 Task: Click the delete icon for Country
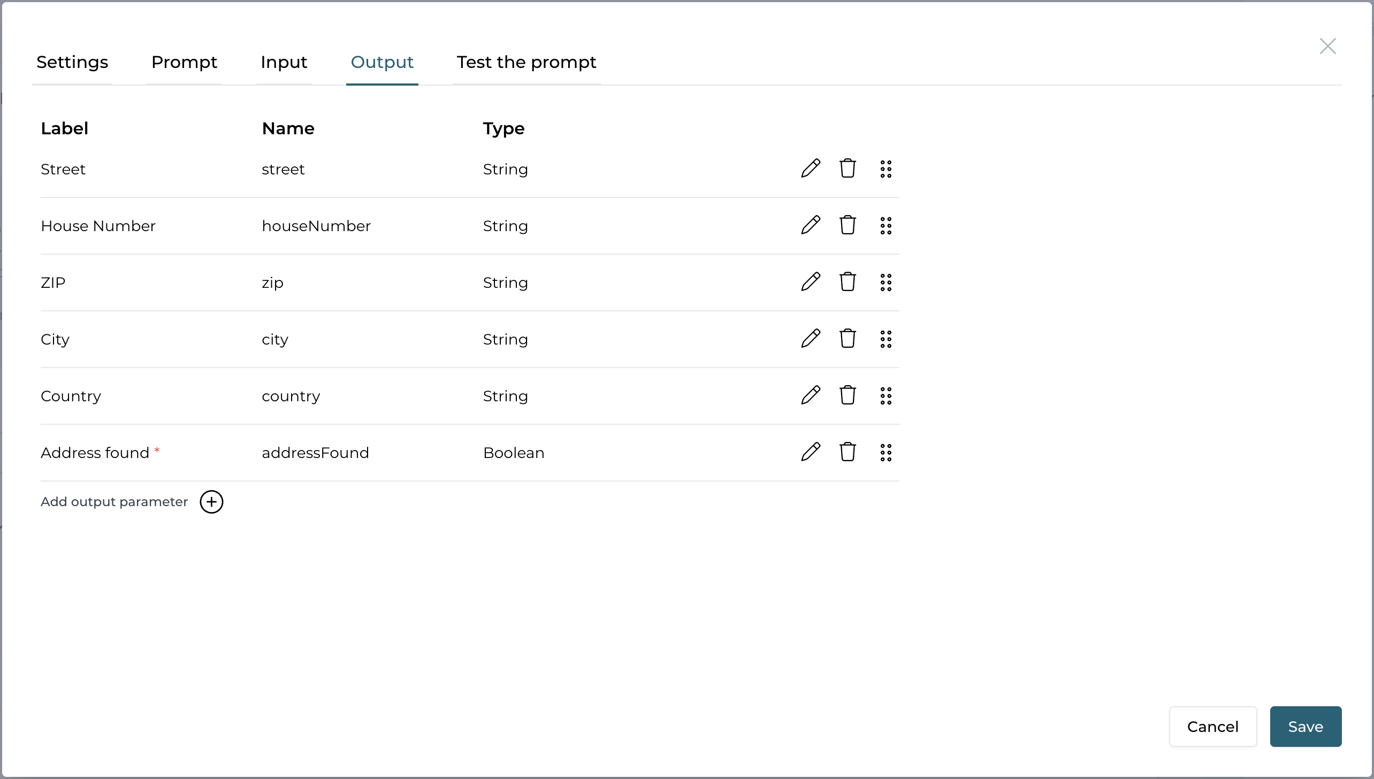click(848, 396)
